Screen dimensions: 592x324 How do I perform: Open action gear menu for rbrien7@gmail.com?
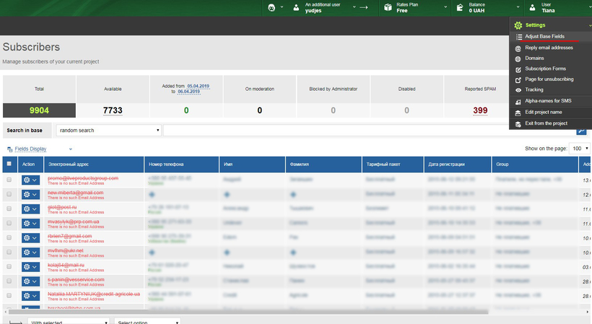[30, 238]
